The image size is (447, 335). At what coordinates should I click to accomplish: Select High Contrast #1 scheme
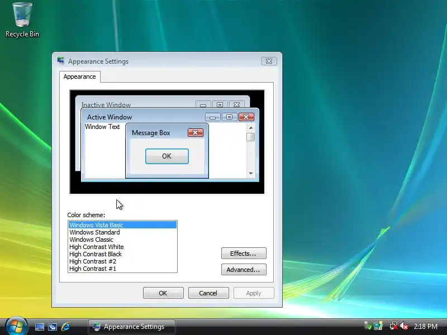point(122,269)
